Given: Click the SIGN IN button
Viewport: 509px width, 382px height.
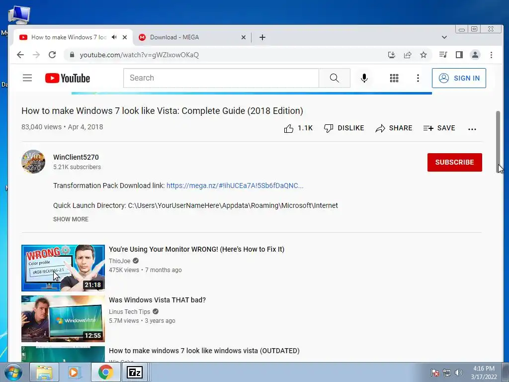Looking at the screenshot, I should (459, 78).
